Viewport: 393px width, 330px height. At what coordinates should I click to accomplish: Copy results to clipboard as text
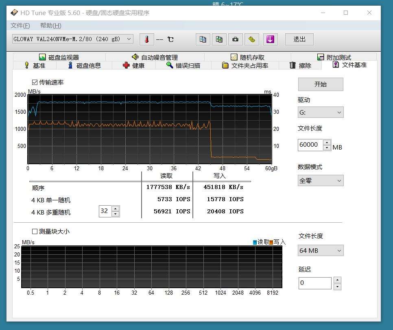(203, 39)
